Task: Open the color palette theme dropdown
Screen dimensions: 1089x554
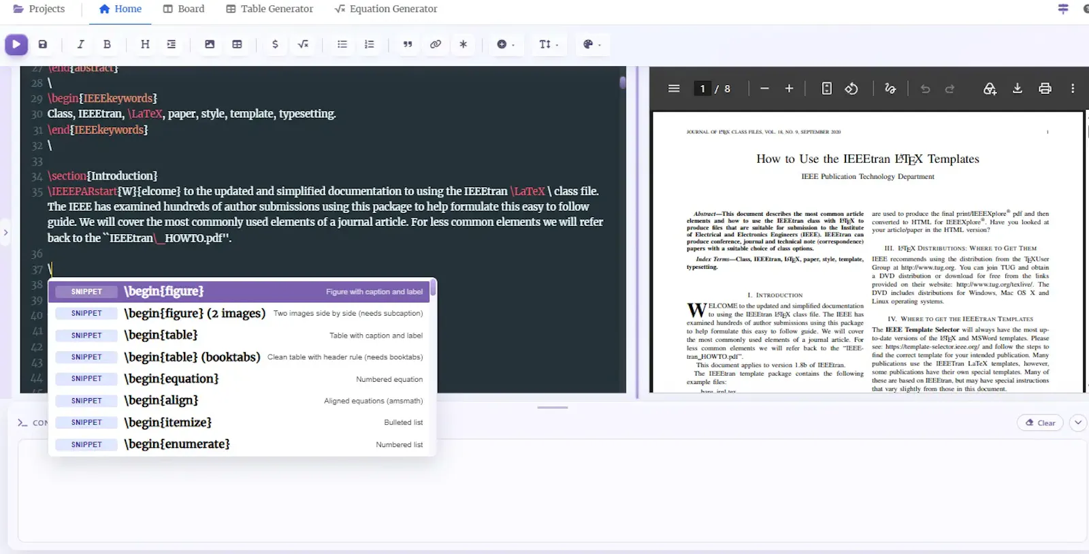Action: (592, 44)
